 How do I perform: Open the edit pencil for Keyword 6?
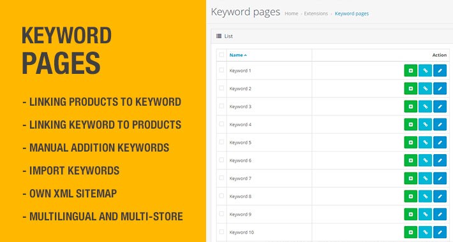(440, 160)
